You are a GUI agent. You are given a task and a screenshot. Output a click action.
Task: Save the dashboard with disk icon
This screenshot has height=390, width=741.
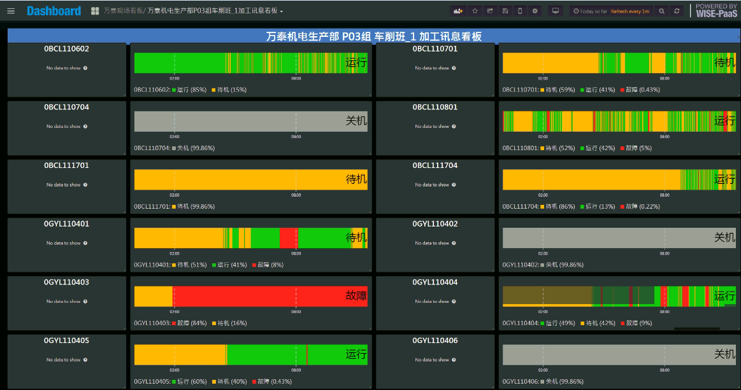[505, 11]
